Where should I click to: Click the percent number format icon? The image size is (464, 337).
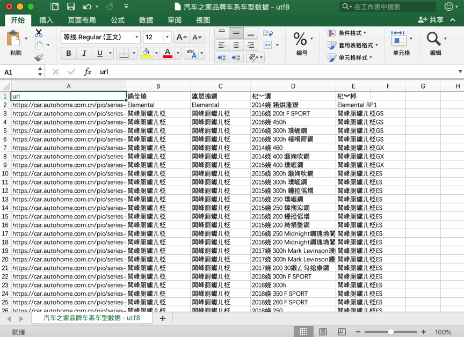pos(300,39)
